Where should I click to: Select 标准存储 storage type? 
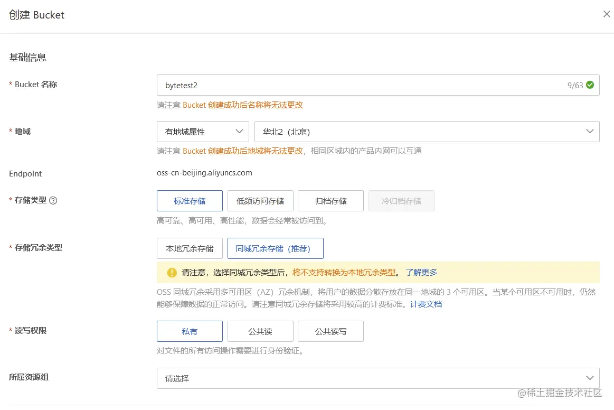(190, 201)
